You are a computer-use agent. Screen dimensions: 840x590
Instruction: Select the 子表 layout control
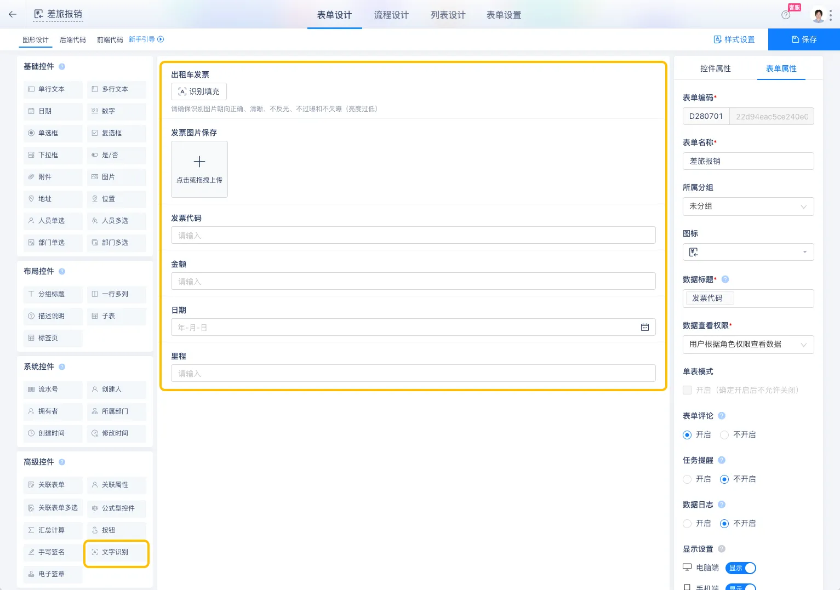(x=117, y=316)
